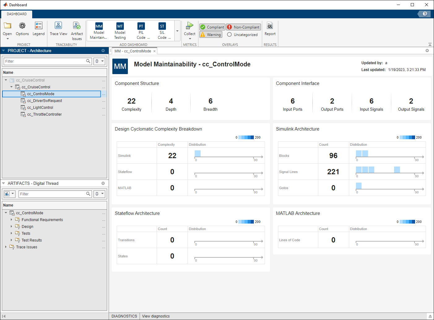
Task: Add Model Testing dashboard
Action: tap(120, 31)
